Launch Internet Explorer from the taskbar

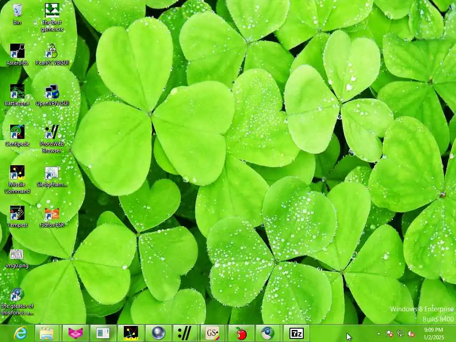click(x=20, y=333)
